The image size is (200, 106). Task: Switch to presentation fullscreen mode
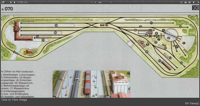pos(181,2)
